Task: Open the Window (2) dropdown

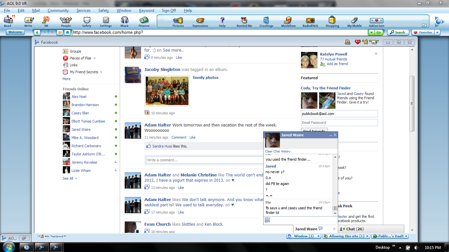Action: tap(303, 236)
